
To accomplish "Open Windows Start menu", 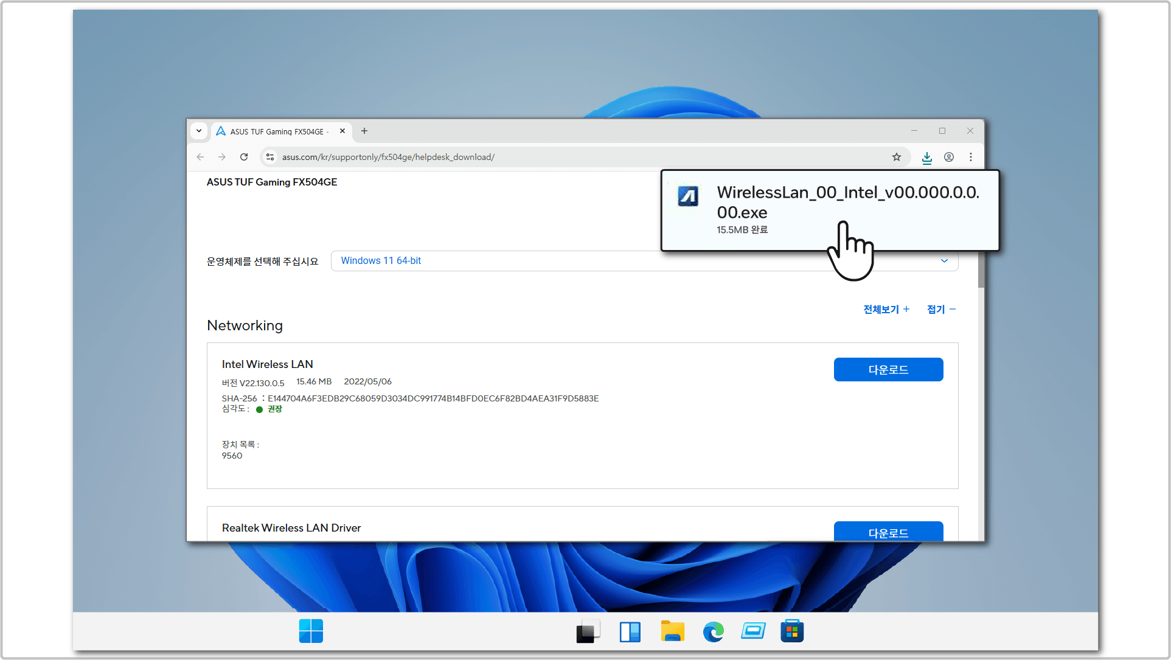I will (311, 631).
